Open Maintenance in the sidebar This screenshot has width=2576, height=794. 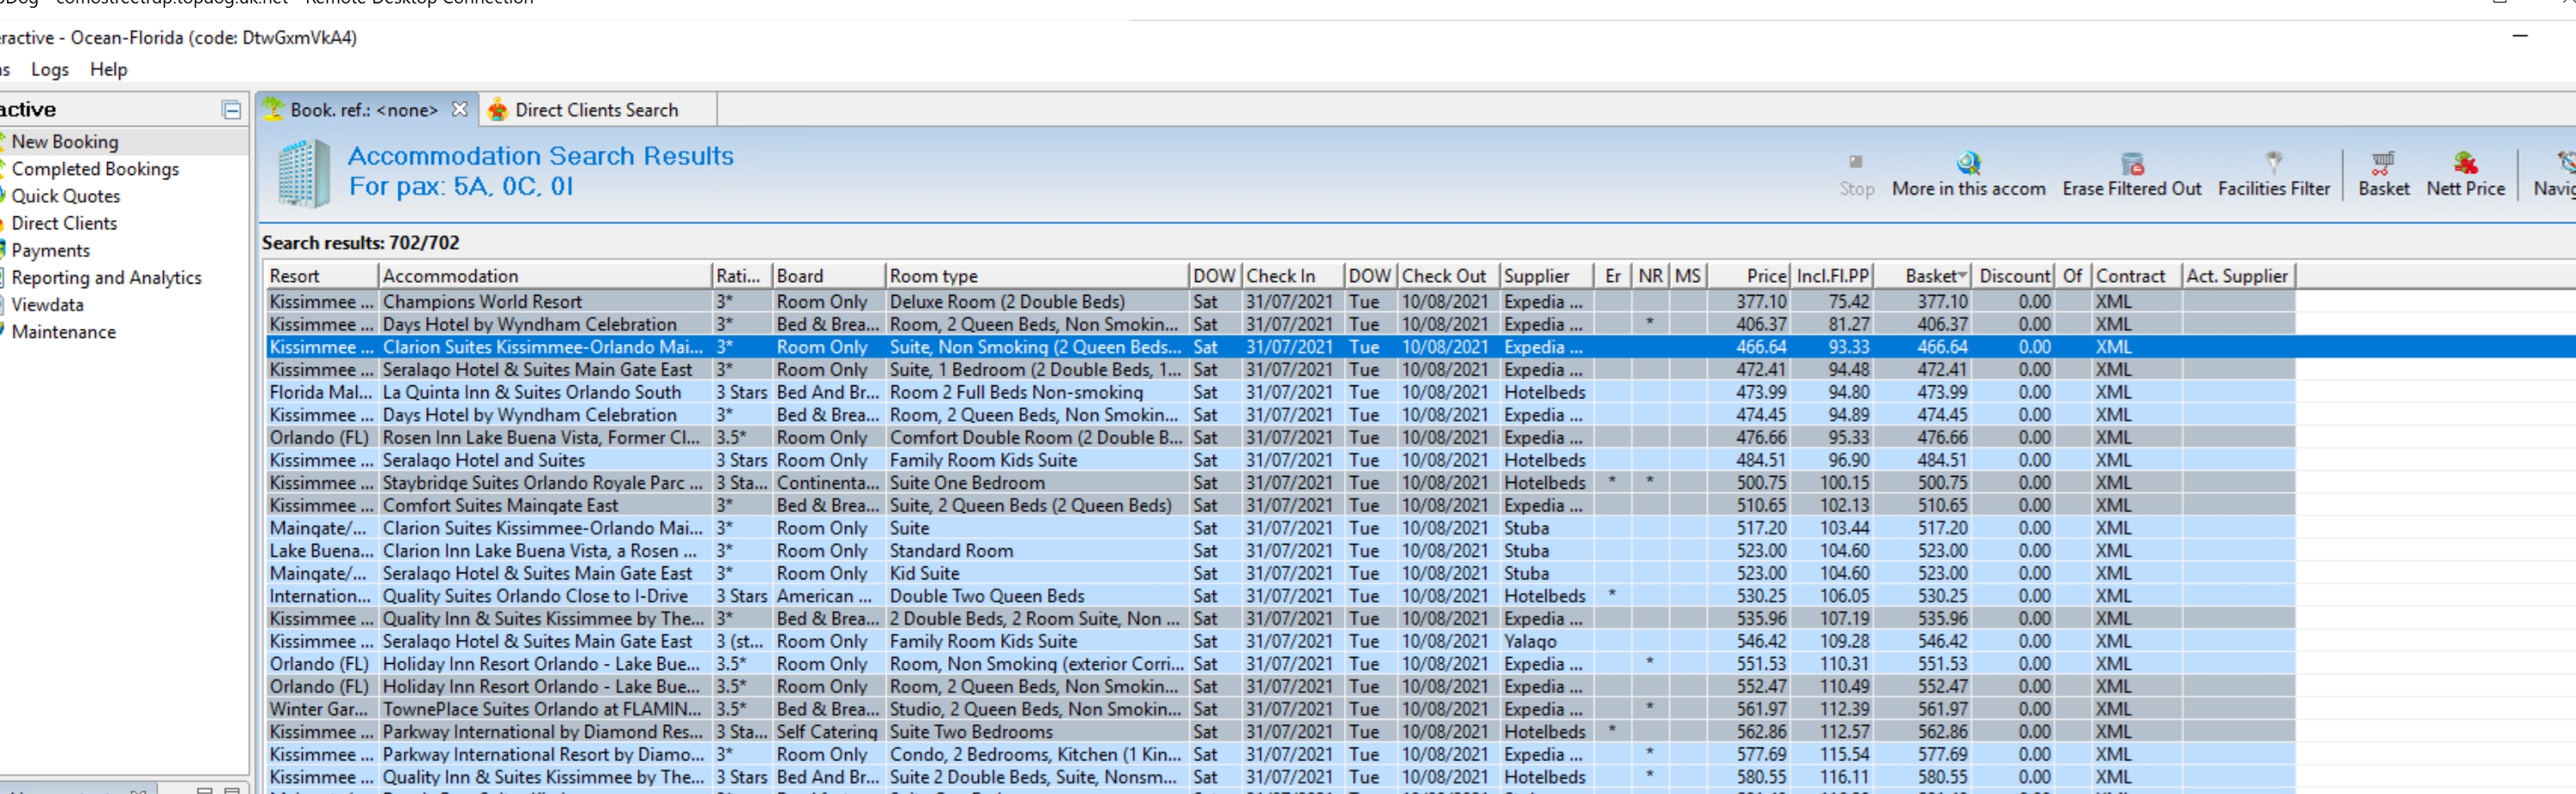tap(63, 331)
